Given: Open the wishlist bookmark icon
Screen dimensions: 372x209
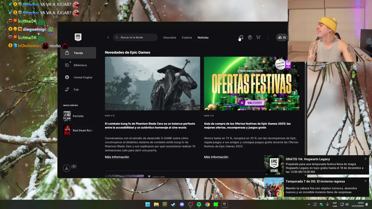Looking at the screenshot, I should (x=241, y=37).
